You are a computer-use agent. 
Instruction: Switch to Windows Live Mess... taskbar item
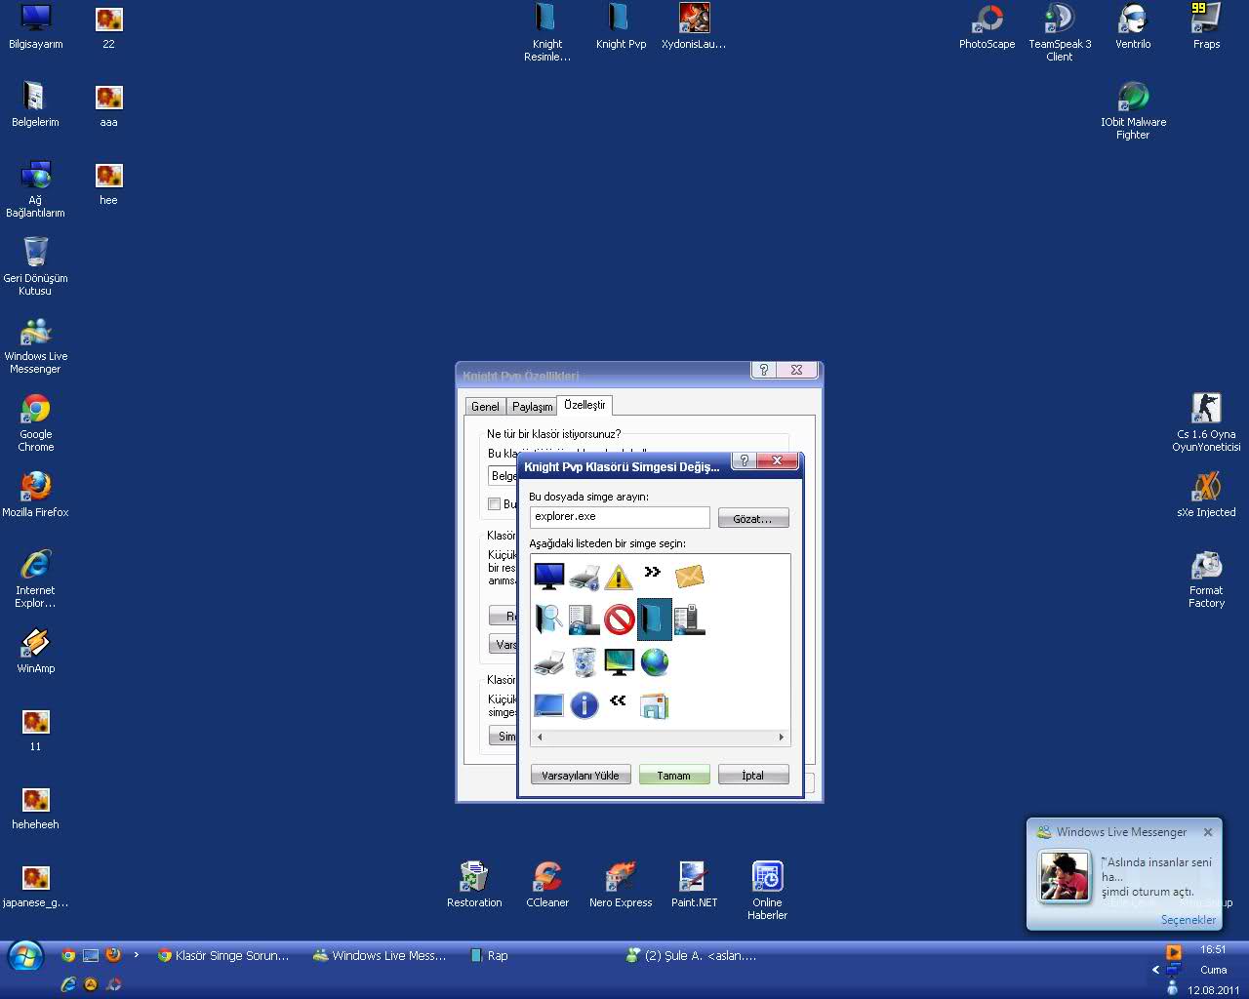(x=381, y=956)
